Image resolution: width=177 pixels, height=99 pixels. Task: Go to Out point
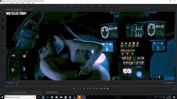tap(97, 89)
